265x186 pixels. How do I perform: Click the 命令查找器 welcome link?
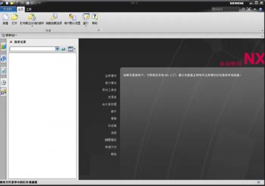point(109,104)
